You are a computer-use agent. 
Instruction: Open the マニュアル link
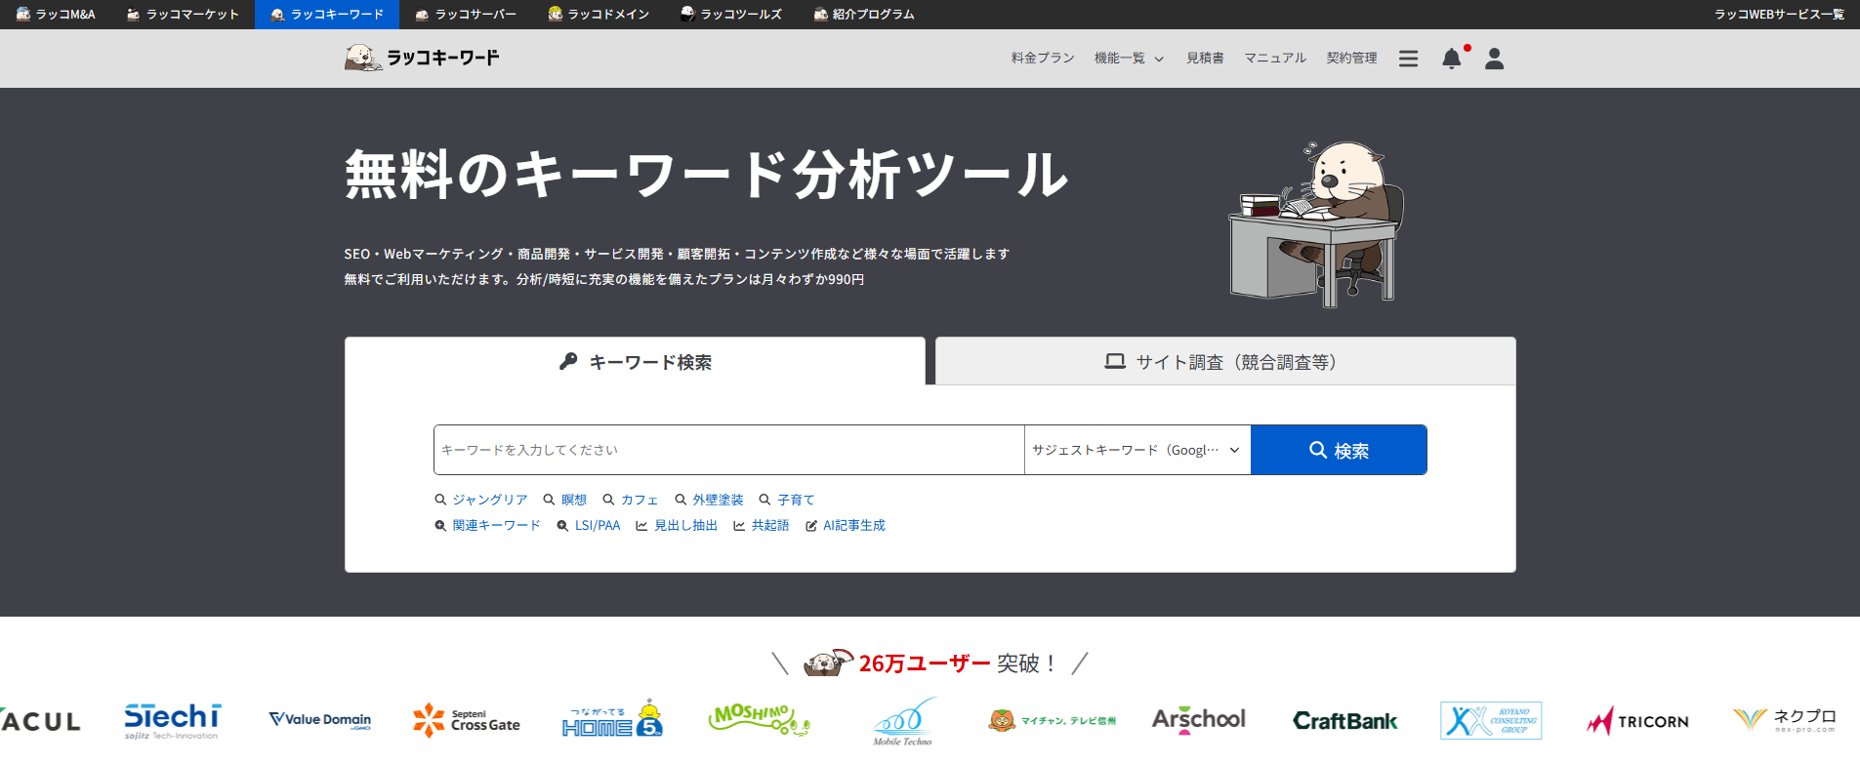click(x=1275, y=59)
